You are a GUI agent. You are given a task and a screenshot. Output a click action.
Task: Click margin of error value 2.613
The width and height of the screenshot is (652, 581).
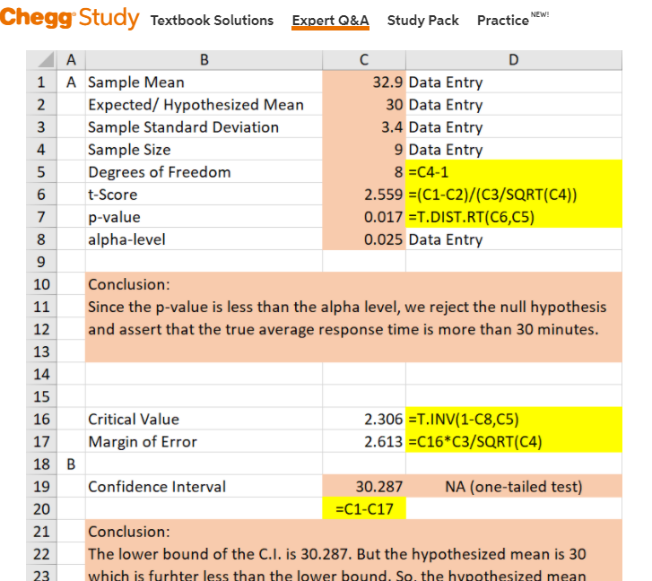(x=364, y=441)
